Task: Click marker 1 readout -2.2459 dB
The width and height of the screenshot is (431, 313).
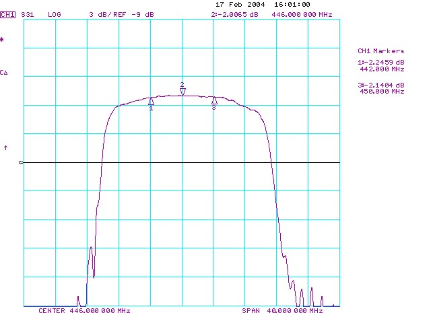Action: coord(381,63)
